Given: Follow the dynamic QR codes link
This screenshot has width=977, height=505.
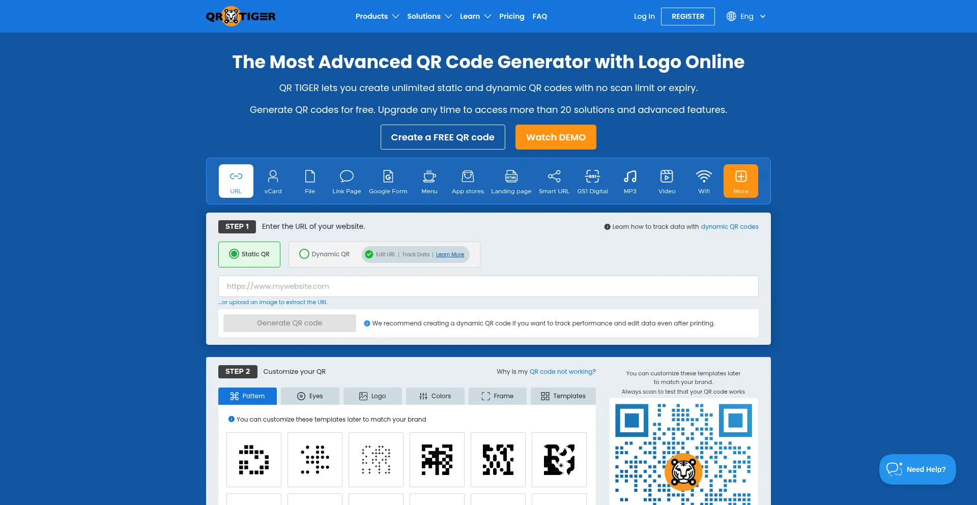Looking at the screenshot, I should [x=729, y=227].
